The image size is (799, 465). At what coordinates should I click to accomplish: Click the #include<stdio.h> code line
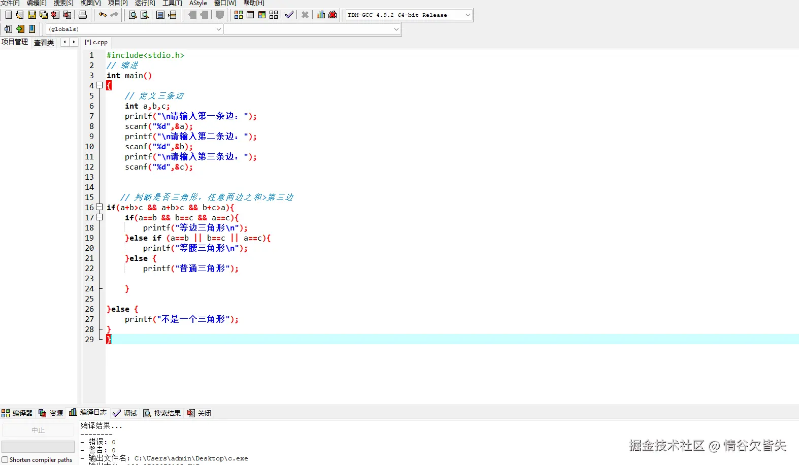[x=145, y=55]
